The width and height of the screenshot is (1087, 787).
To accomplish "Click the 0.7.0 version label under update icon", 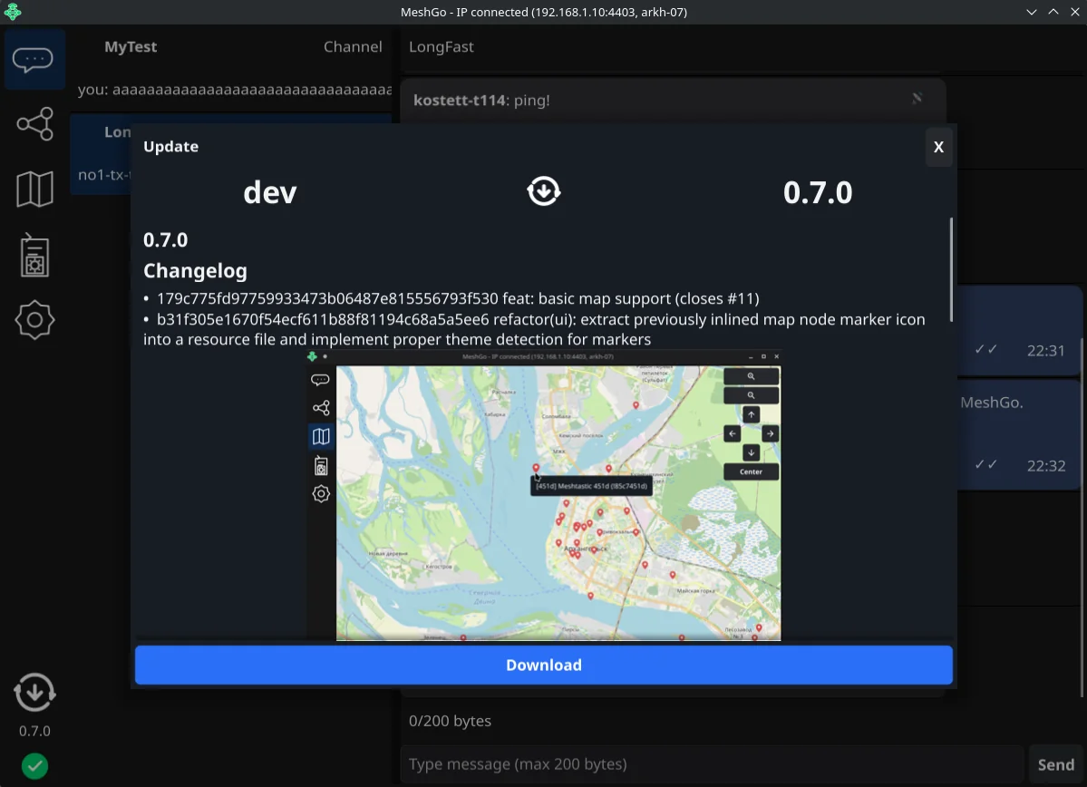I will point(34,731).
